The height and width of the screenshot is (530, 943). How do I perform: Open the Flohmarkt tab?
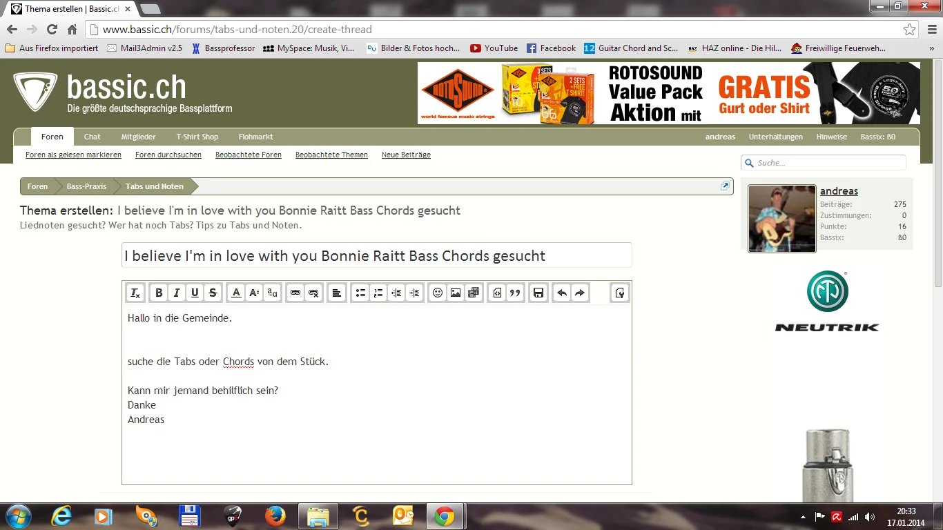tap(255, 137)
